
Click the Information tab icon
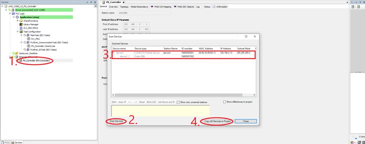click(214, 7)
